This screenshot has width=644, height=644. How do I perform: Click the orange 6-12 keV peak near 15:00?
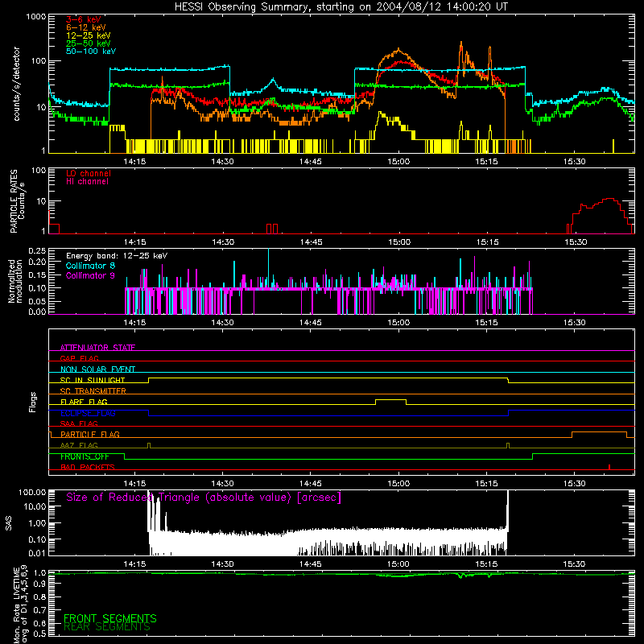[398, 51]
